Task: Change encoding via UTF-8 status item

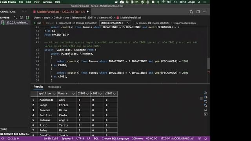Action: coord(80,138)
